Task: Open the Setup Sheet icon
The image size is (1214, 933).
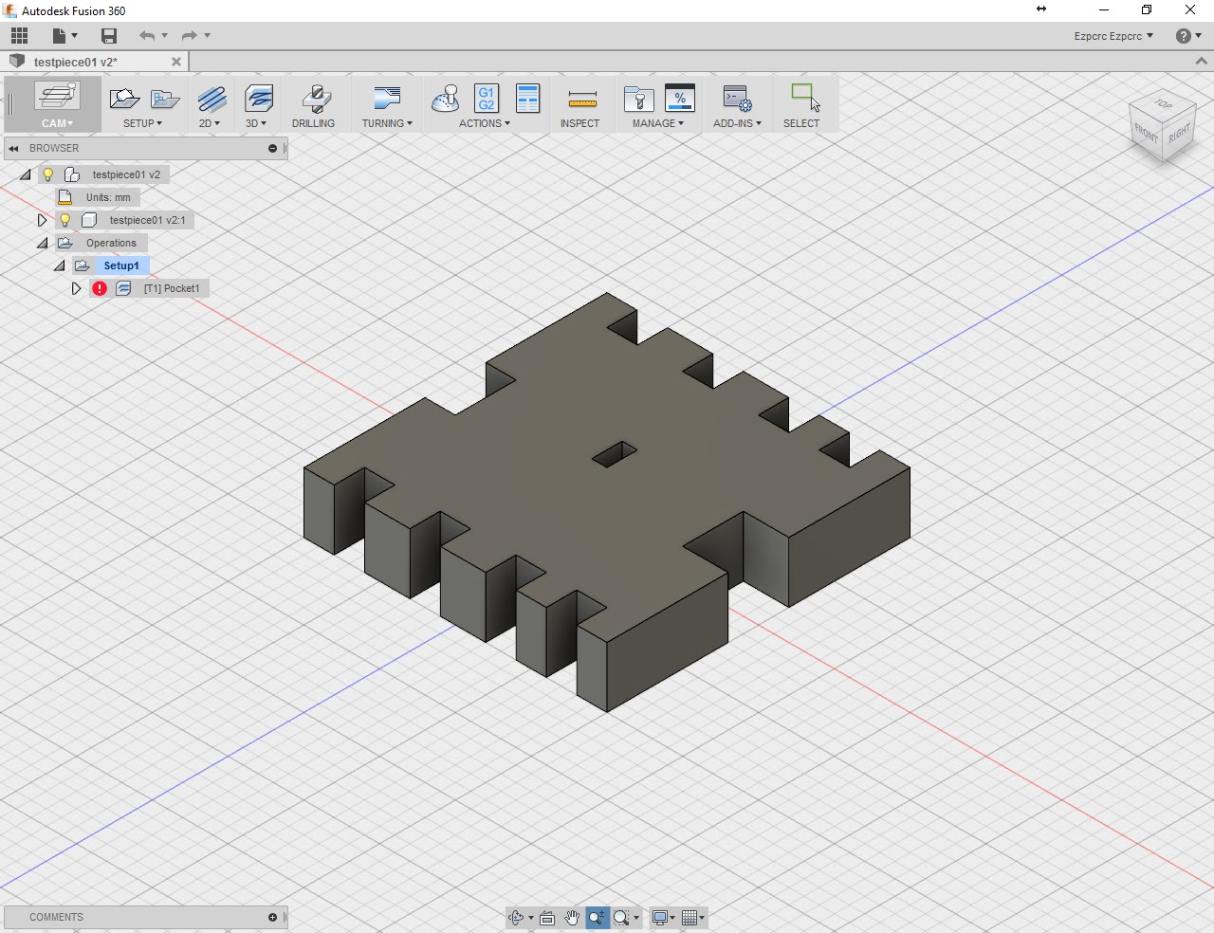Action: click(527, 99)
